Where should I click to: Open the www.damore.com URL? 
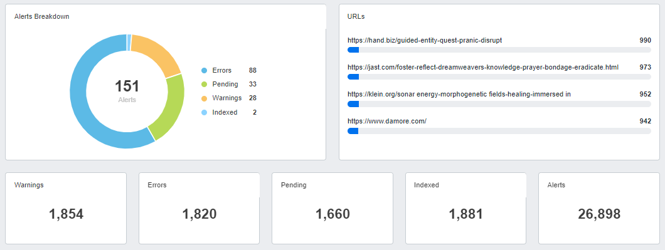coord(387,121)
